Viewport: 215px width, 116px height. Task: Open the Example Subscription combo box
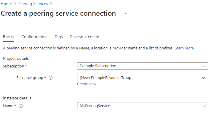(x=143, y=66)
